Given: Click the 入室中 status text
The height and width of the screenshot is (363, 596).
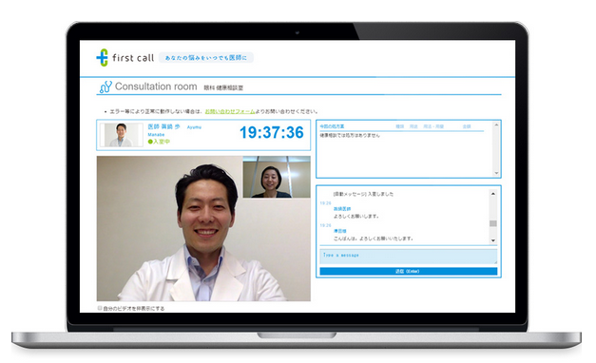Looking at the screenshot, I should (162, 142).
